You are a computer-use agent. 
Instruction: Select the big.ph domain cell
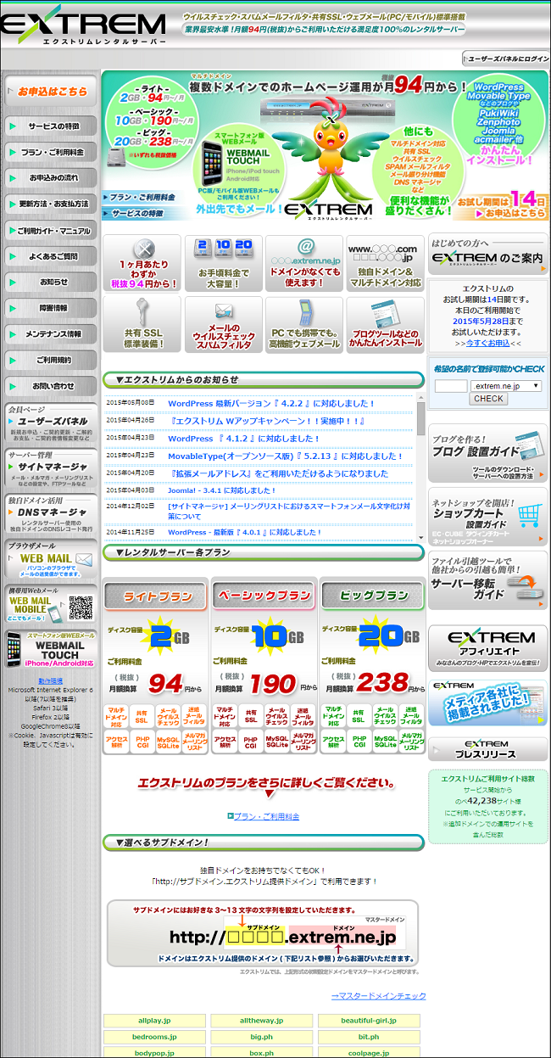(262, 1037)
